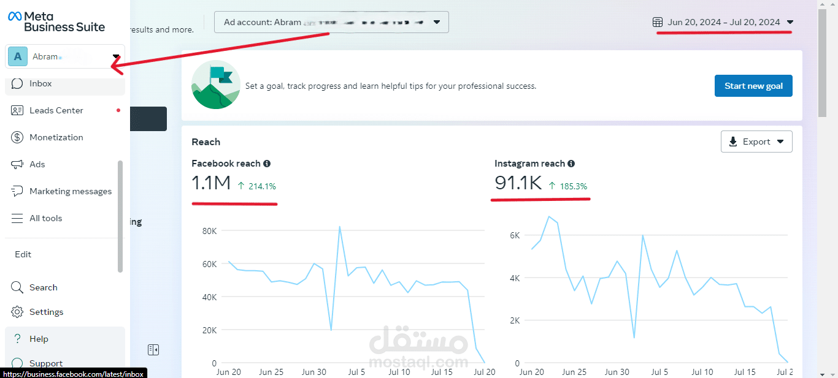Click the Facebook chart 80K axis label

pos(209,231)
